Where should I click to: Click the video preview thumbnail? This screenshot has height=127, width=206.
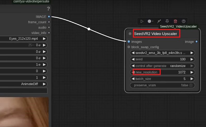coord(24,112)
